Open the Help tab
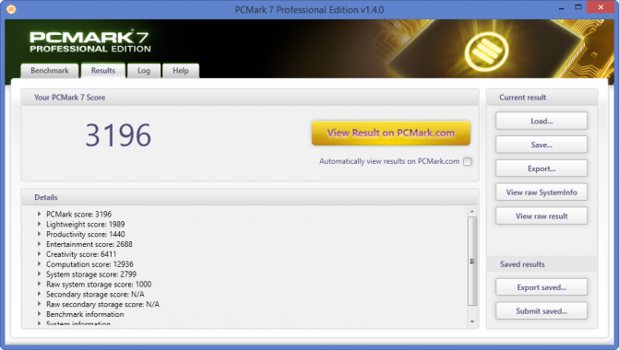This screenshot has width=619, height=350. (x=181, y=71)
